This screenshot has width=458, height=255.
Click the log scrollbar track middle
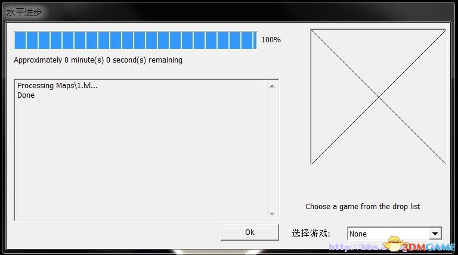[272, 150]
